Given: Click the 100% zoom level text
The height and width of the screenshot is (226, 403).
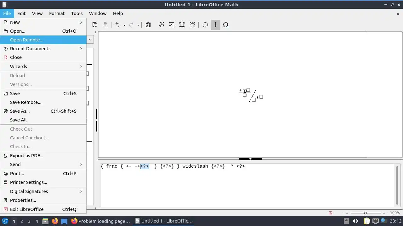Looking at the screenshot, I should click(x=395, y=213).
